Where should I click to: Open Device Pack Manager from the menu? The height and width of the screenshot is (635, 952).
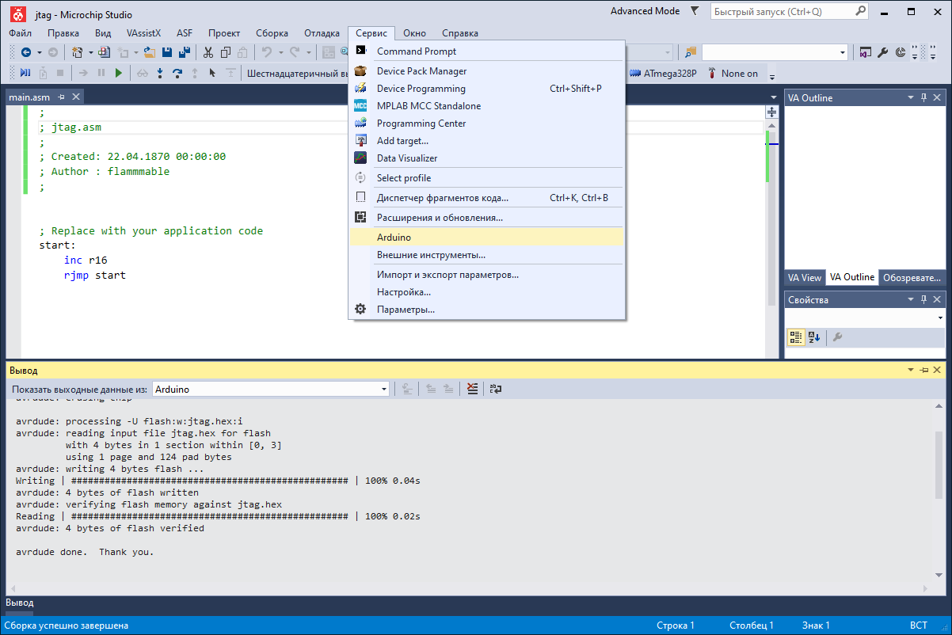[x=421, y=71]
